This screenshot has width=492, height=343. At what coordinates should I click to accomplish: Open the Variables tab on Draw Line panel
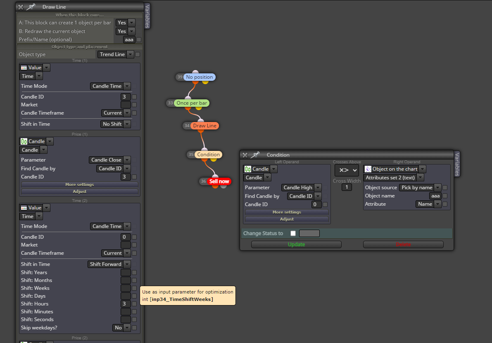click(147, 16)
